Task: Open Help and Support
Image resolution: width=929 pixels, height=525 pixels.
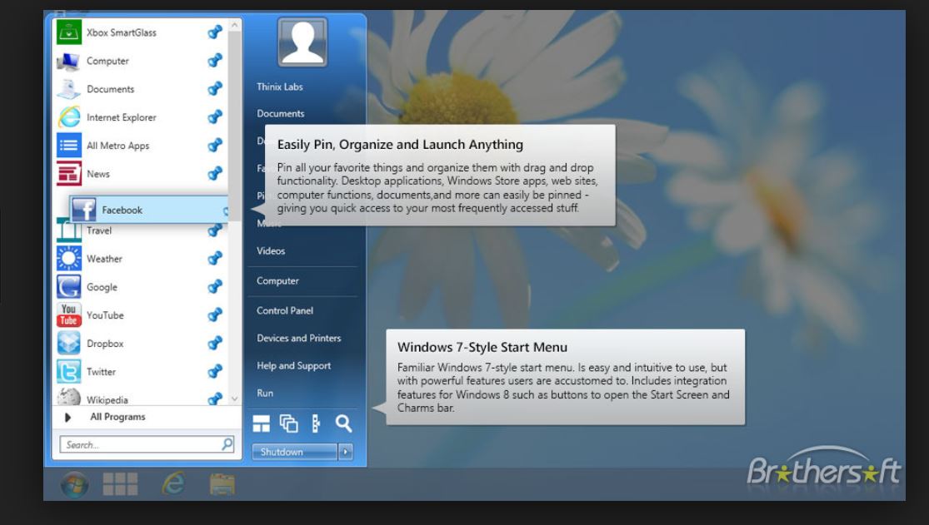Action: pyautogui.click(x=294, y=366)
